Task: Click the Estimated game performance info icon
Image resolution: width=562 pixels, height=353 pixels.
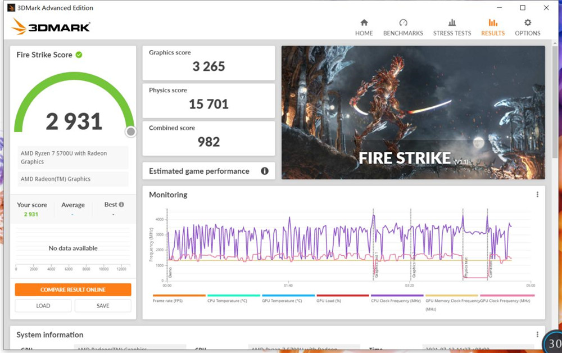Action: pyautogui.click(x=265, y=171)
